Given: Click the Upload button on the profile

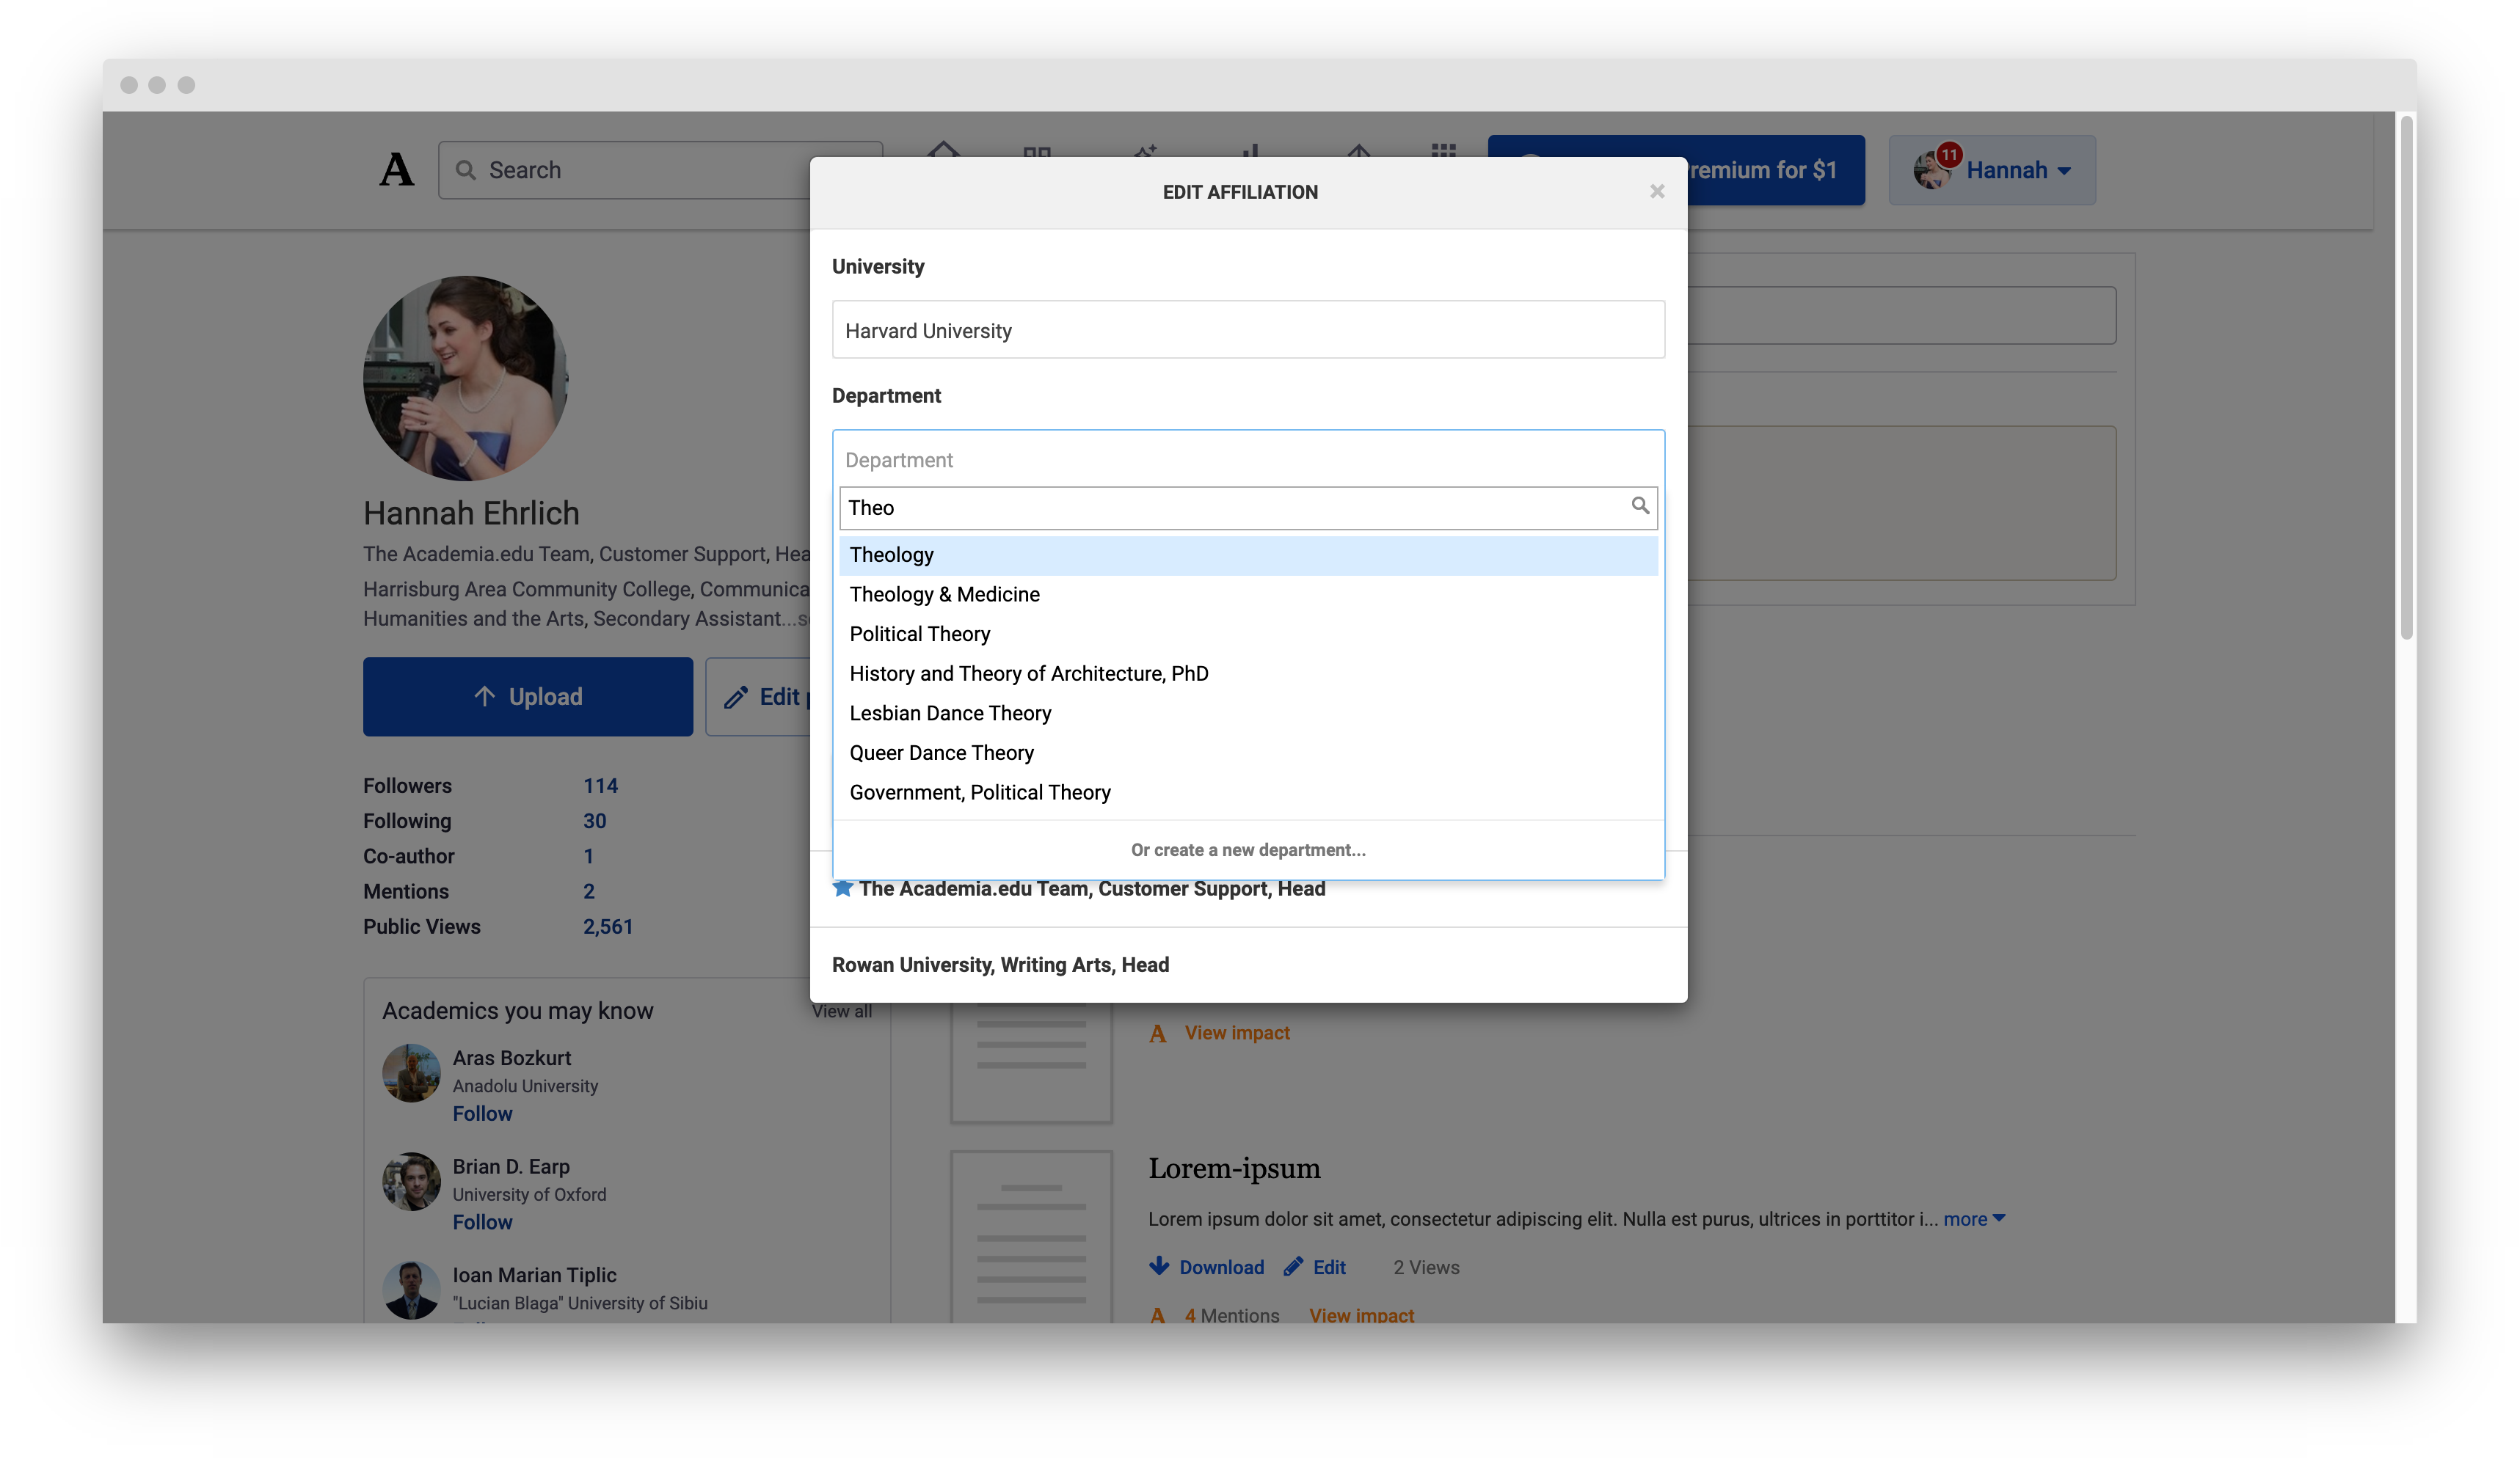Looking at the screenshot, I should [x=527, y=697].
